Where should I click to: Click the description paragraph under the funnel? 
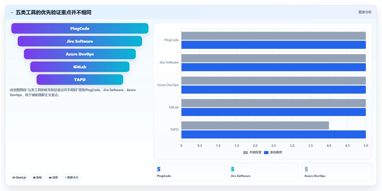click(x=73, y=92)
